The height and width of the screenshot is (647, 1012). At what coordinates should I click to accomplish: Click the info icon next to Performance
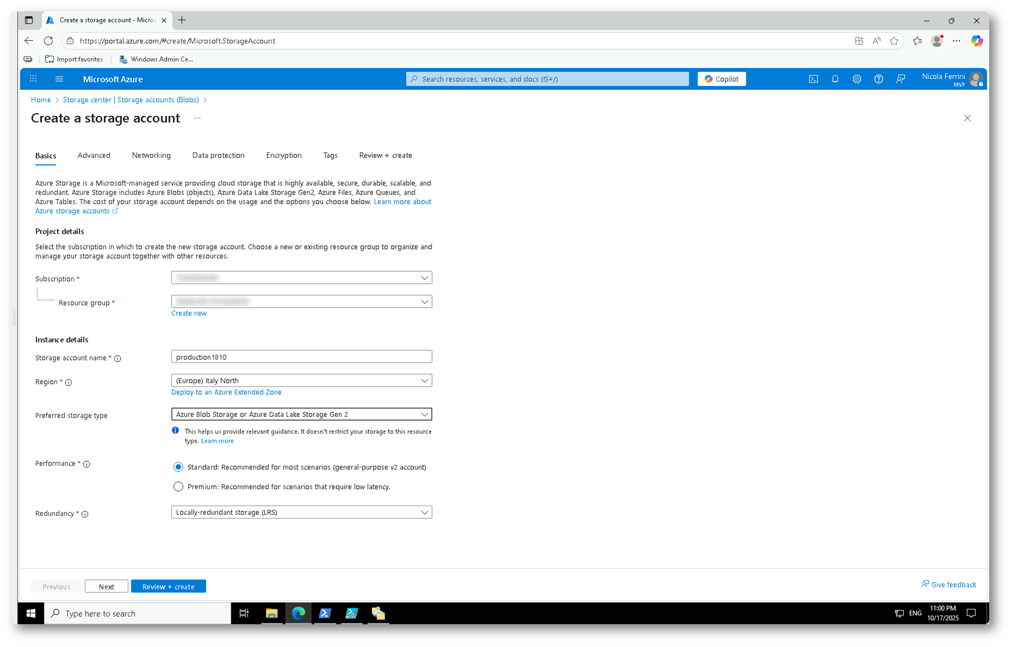coord(86,464)
